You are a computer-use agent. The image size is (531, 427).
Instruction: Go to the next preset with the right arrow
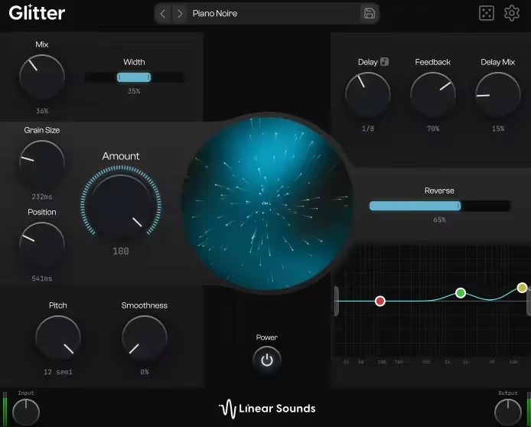[180, 14]
